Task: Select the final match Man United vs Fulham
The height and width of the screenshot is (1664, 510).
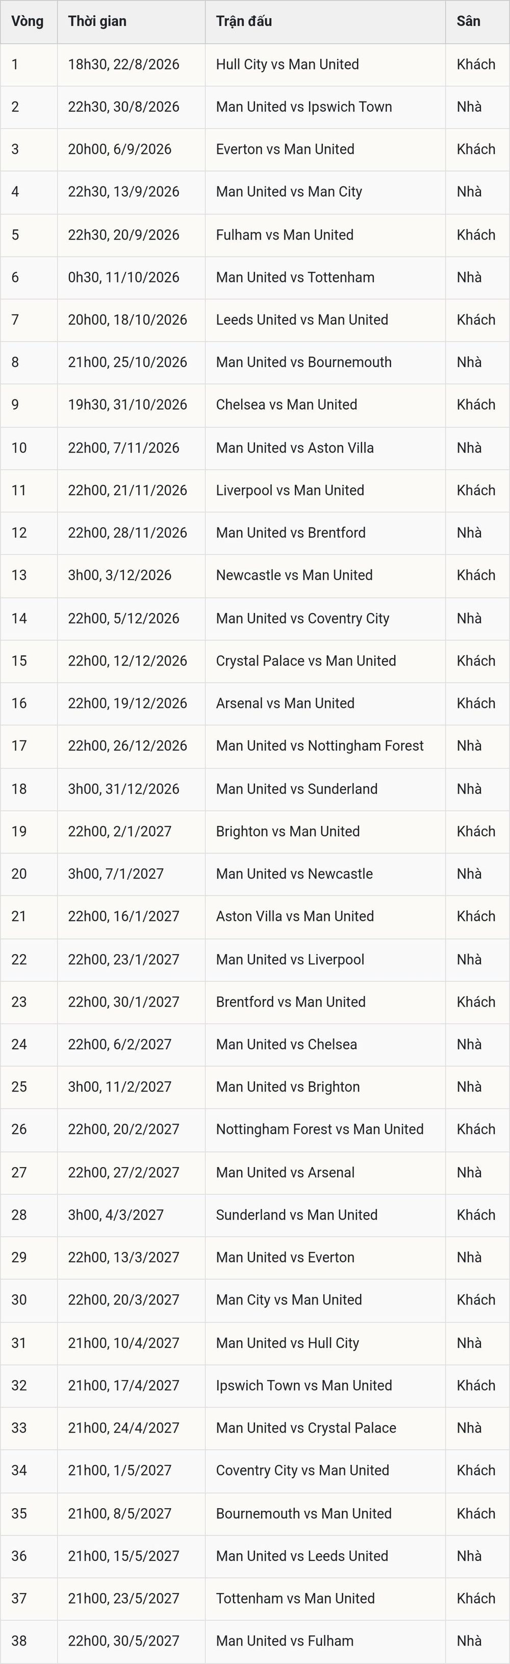Action: coord(285,1641)
